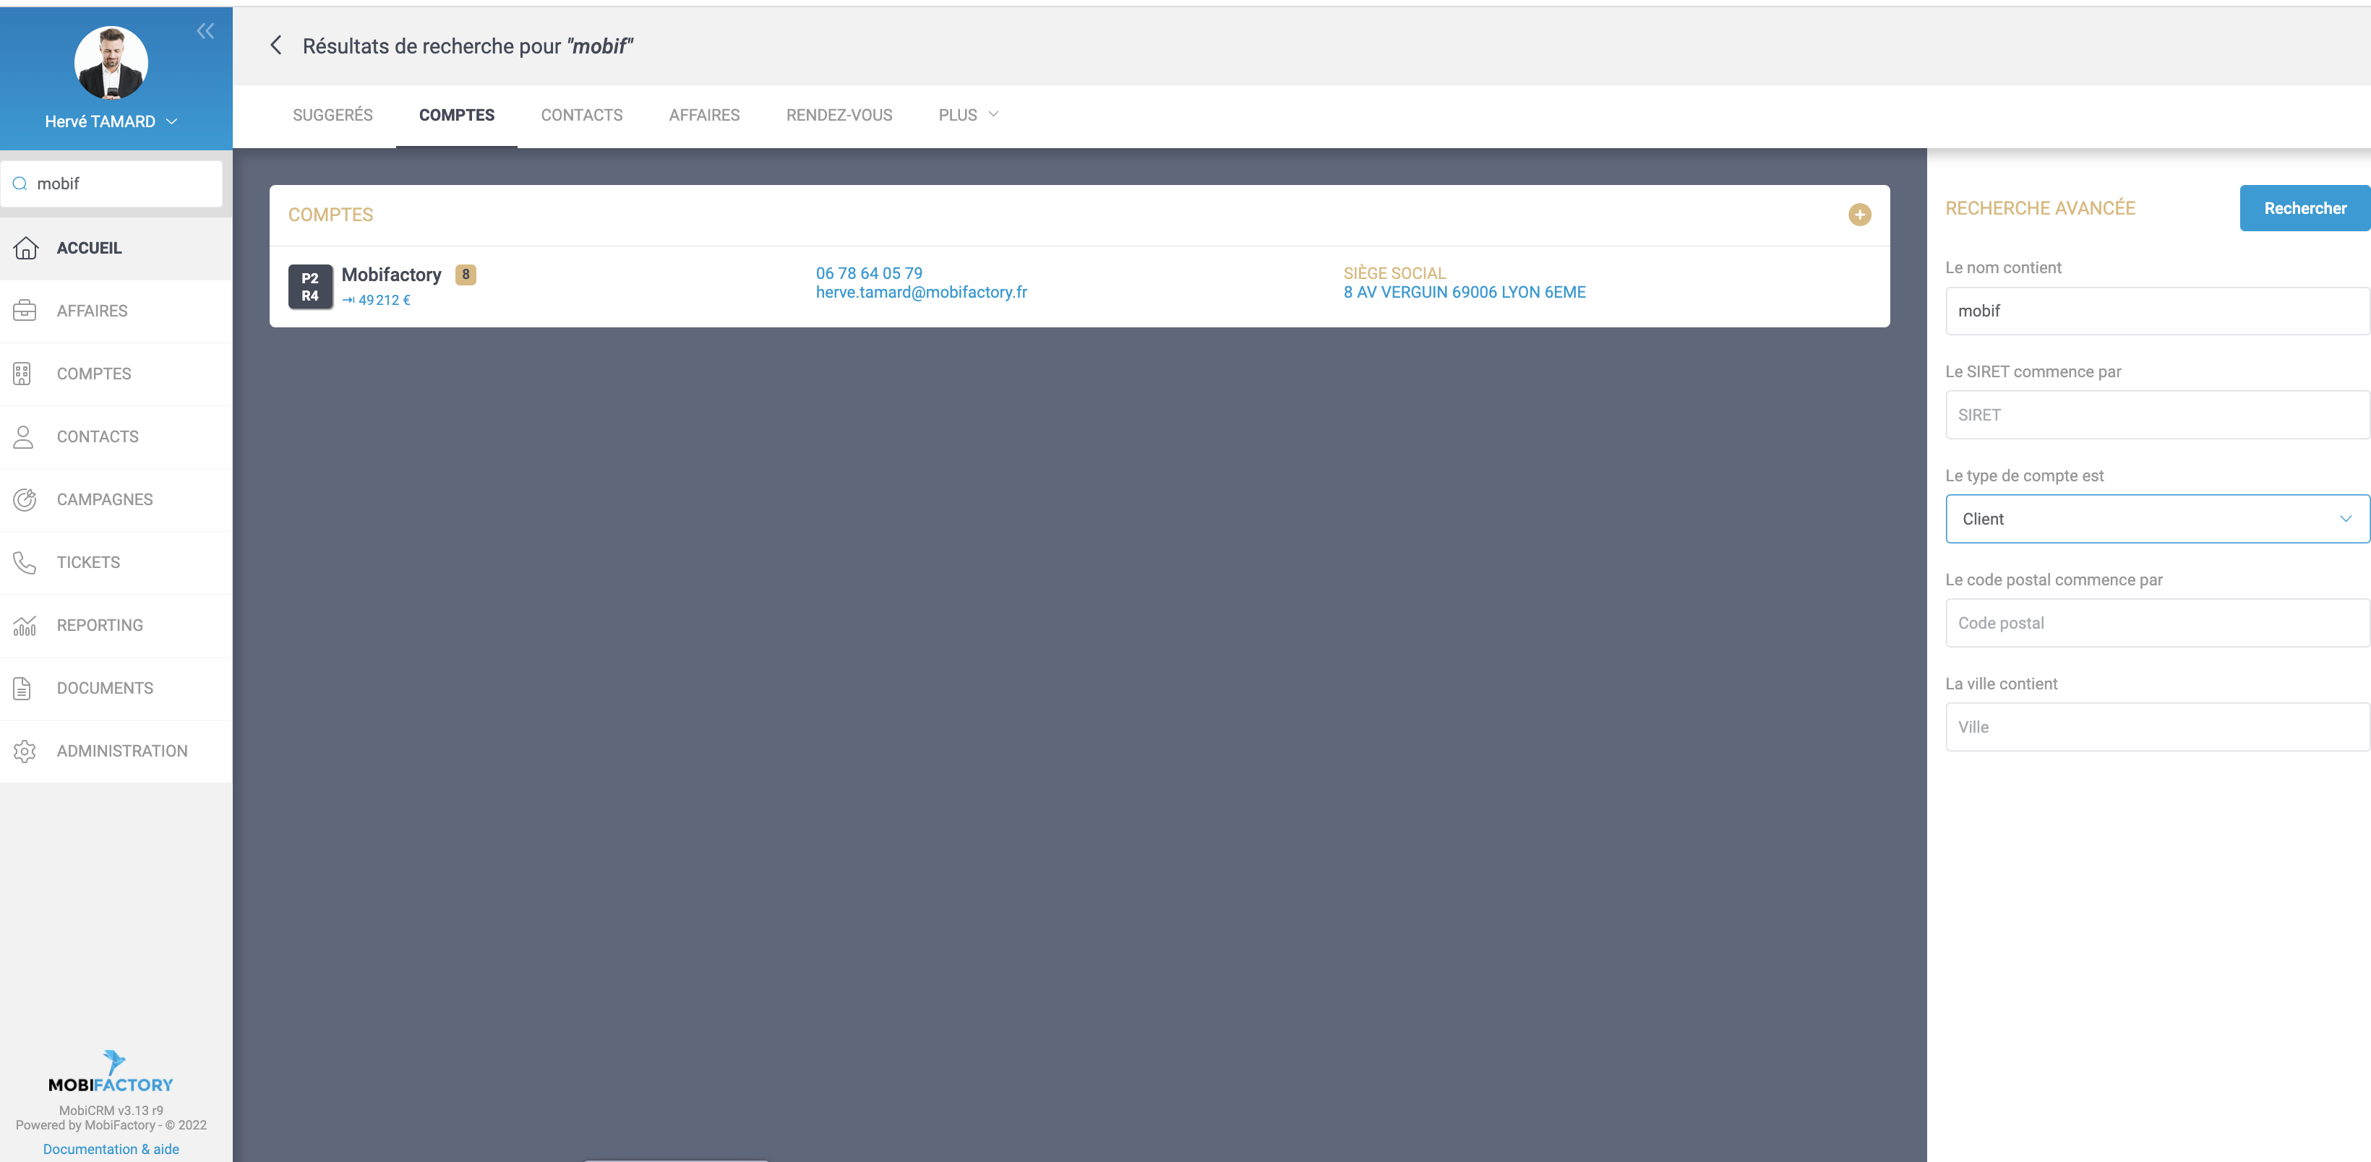Click the P2 R4 badge on Mobifactory
2371x1162 pixels.
pyautogui.click(x=310, y=287)
